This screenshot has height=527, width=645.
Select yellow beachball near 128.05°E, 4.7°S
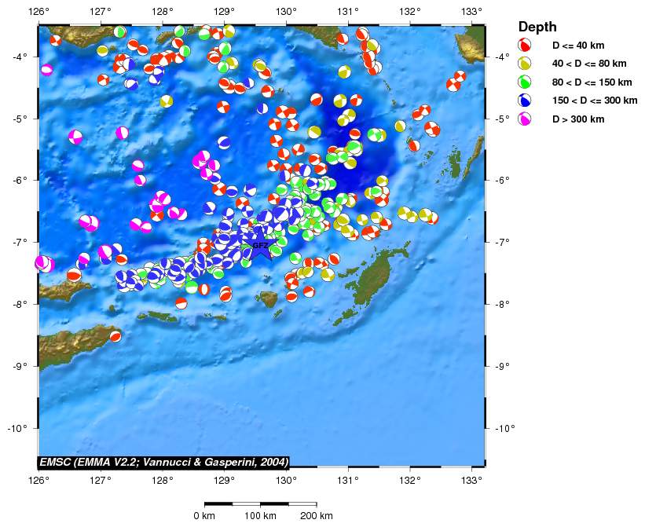point(167,101)
